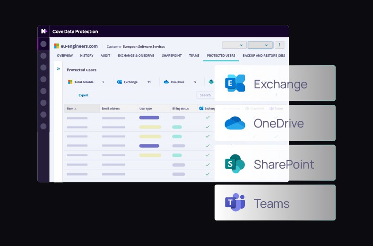Open the Audit tab
Viewport: 373px width, 246px height.
click(105, 56)
